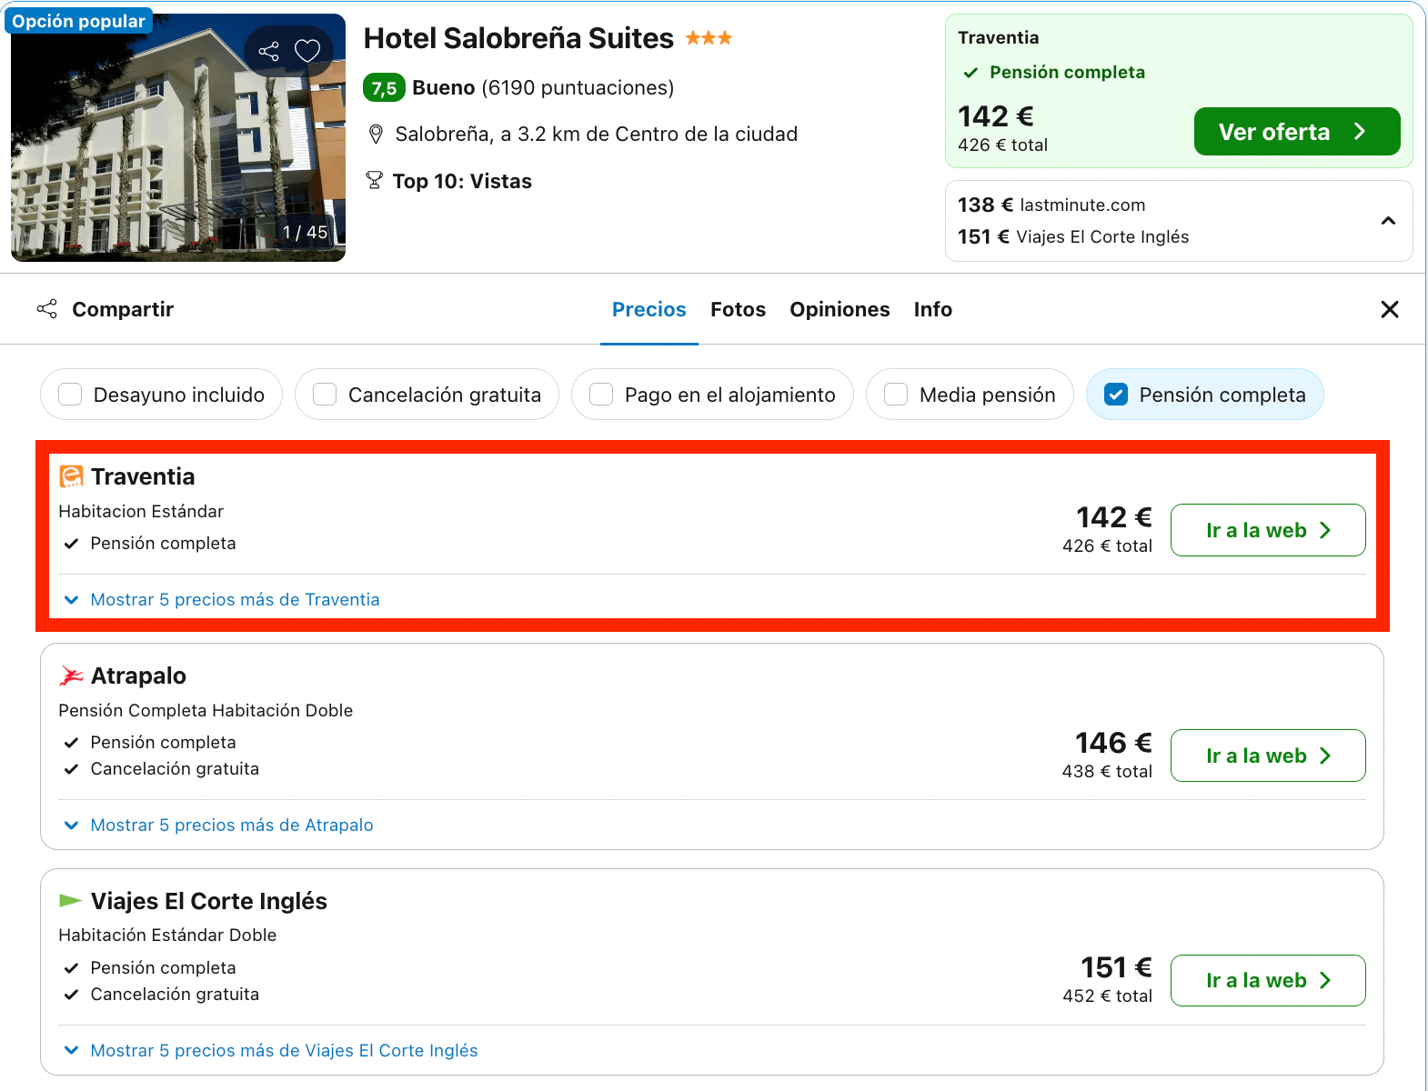The image size is (1428, 1091).
Task: Click the share icon on hotel photo
Action: tap(268, 51)
